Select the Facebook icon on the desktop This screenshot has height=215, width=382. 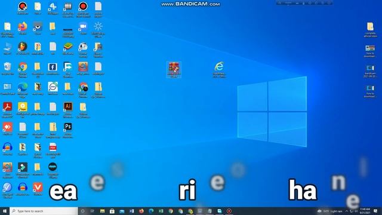[x=53, y=69]
